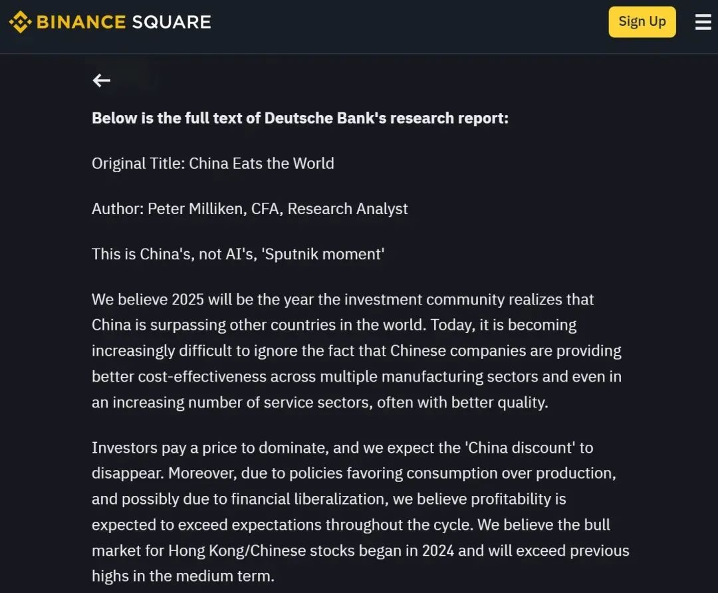This screenshot has height=593, width=718.
Task: Click the words 'Deutsche Bank's' in heading
Action: click(326, 118)
